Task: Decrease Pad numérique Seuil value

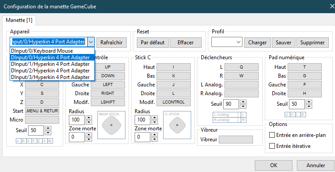Action: [x=310, y=107]
